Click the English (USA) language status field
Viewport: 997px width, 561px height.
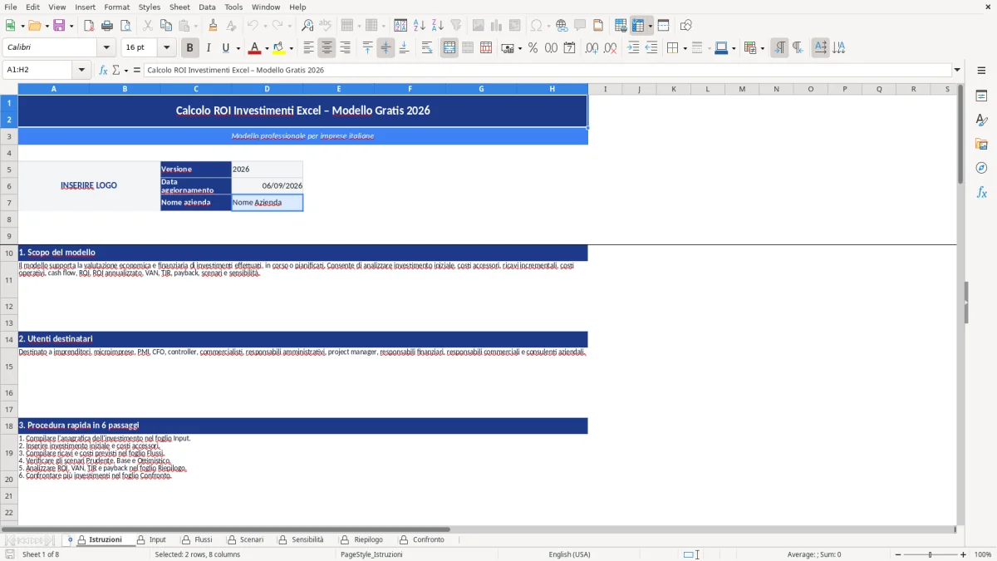(569, 554)
